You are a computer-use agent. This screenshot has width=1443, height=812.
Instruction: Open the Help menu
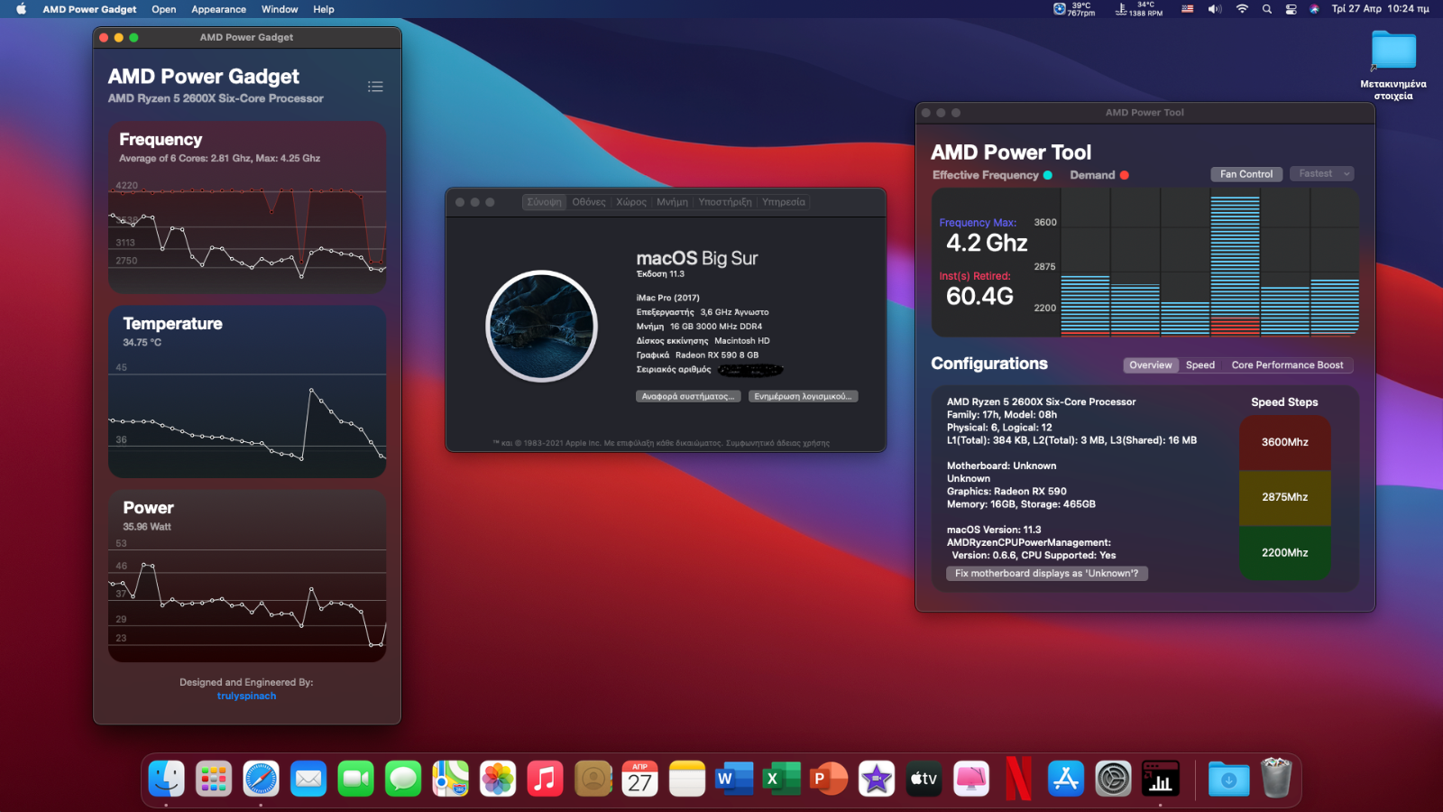[x=324, y=9]
